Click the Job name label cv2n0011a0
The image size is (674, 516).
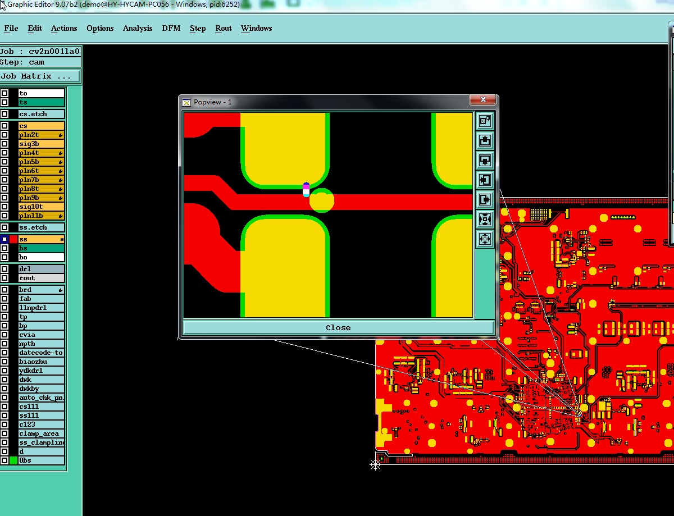click(x=40, y=51)
